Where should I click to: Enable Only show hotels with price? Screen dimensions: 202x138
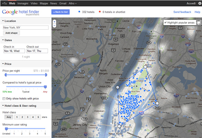click(4, 99)
